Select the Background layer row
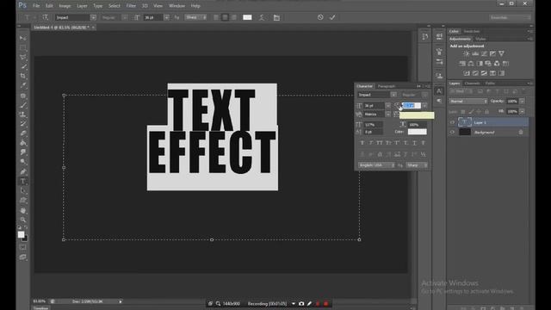551x310 pixels. coord(488,132)
